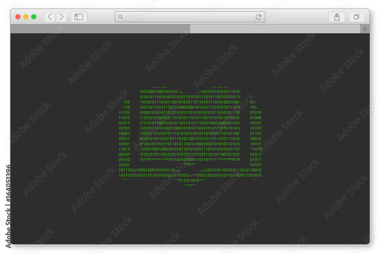Add a new tab with plus button
Screen dimensions: 380x254
point(365,29)
